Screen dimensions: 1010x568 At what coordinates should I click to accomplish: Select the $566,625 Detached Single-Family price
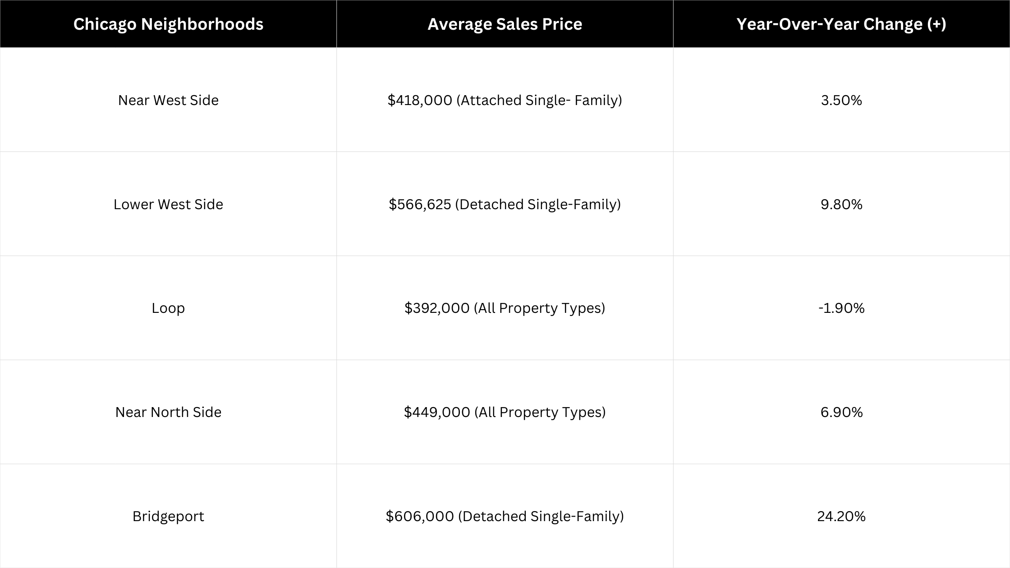click(505, 204)
